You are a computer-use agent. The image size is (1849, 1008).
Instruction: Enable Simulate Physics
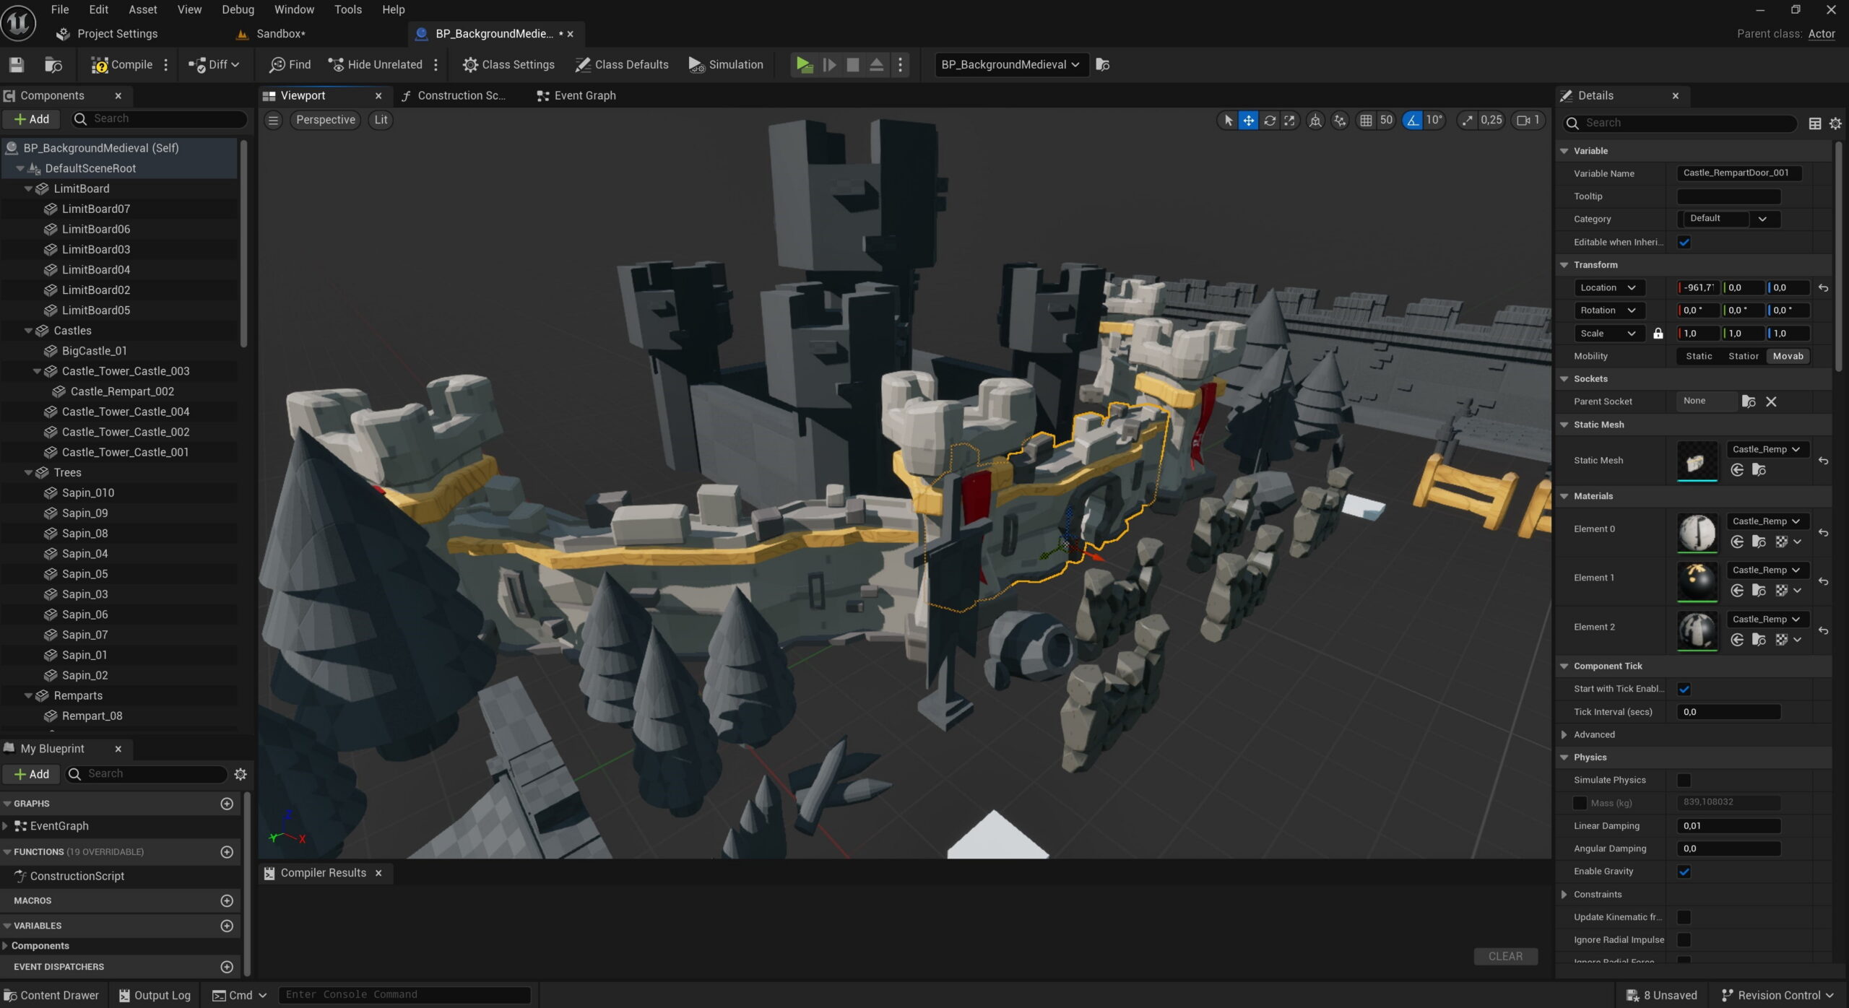tap(1684, 780)
